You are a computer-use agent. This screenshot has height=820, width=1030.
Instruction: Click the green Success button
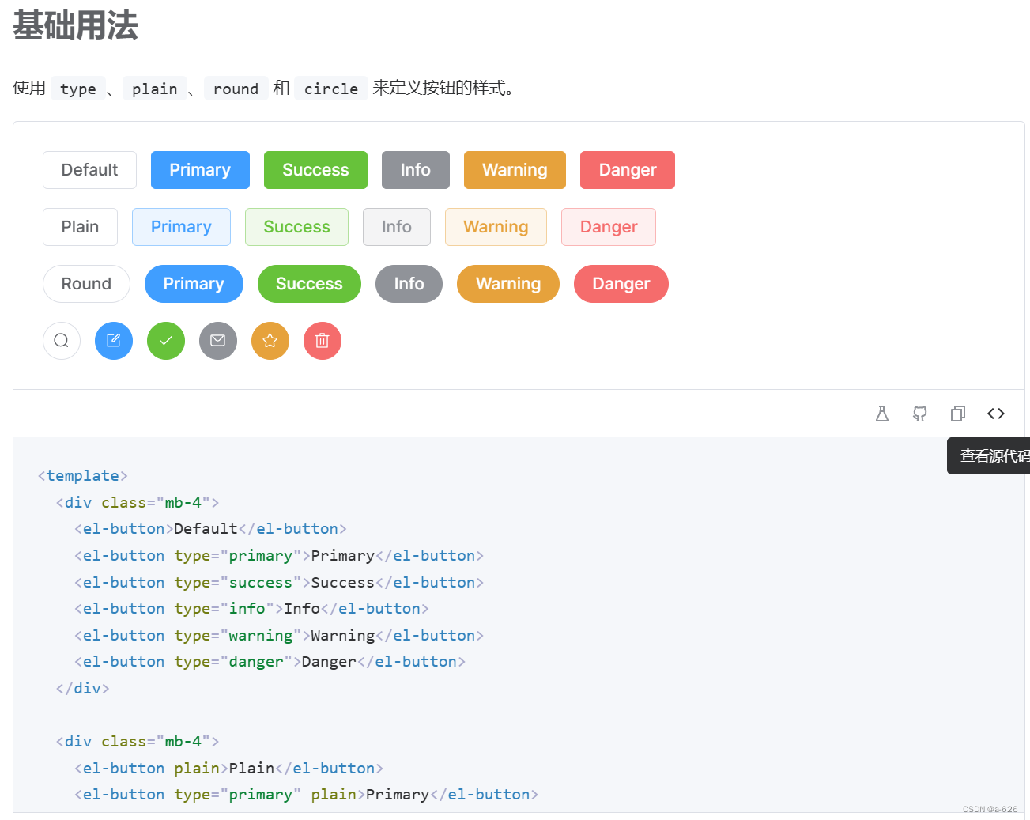pyautogui.click(x=315, y=170)
